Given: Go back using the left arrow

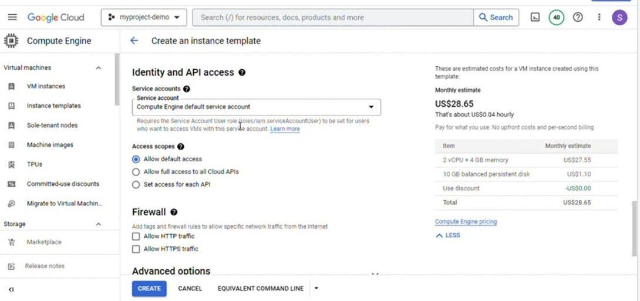Looking at the screenshot, I should coord(134,40).
